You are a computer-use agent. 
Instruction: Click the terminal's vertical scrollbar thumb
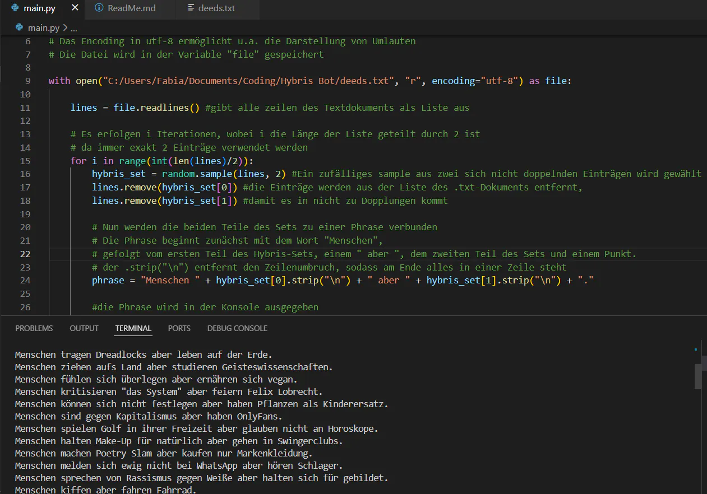698,376
